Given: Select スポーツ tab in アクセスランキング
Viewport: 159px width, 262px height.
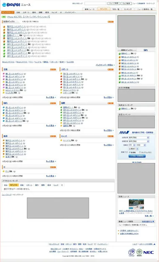Looking at the screenshot, I should point(29,185).
